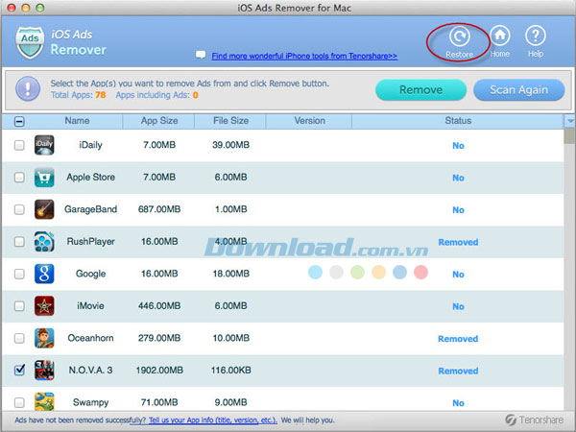The width and height of the screenshot is (576, 432).
Task: Enable the Swampy row checkbox
Action: (20, 402)
